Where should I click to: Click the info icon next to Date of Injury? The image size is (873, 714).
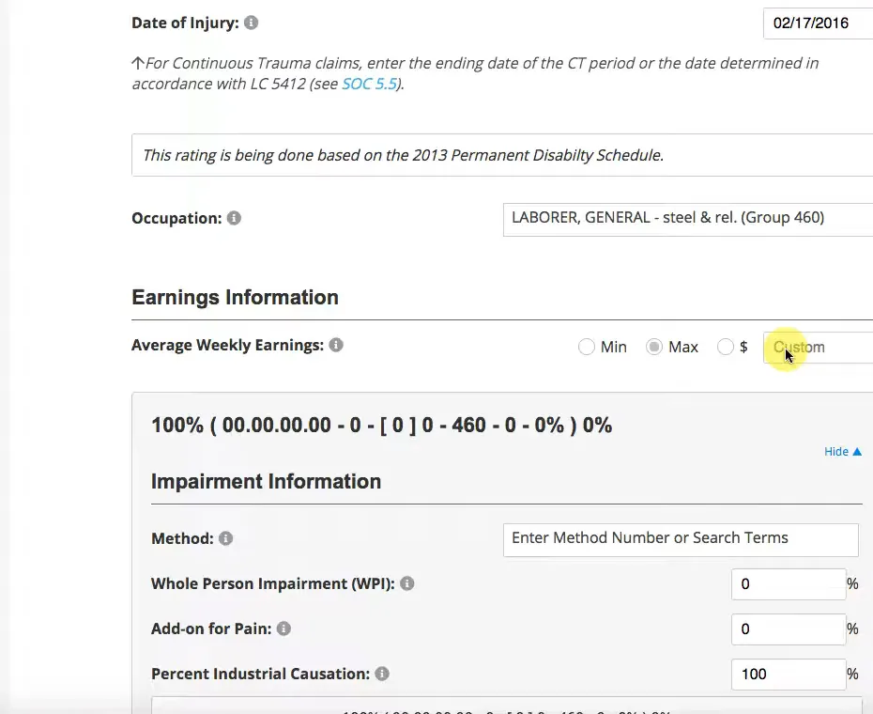(251, 23)
